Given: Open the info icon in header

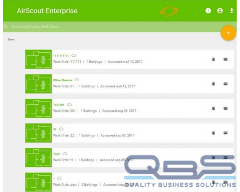Looking at the screenshot, I should click(208, 11).
